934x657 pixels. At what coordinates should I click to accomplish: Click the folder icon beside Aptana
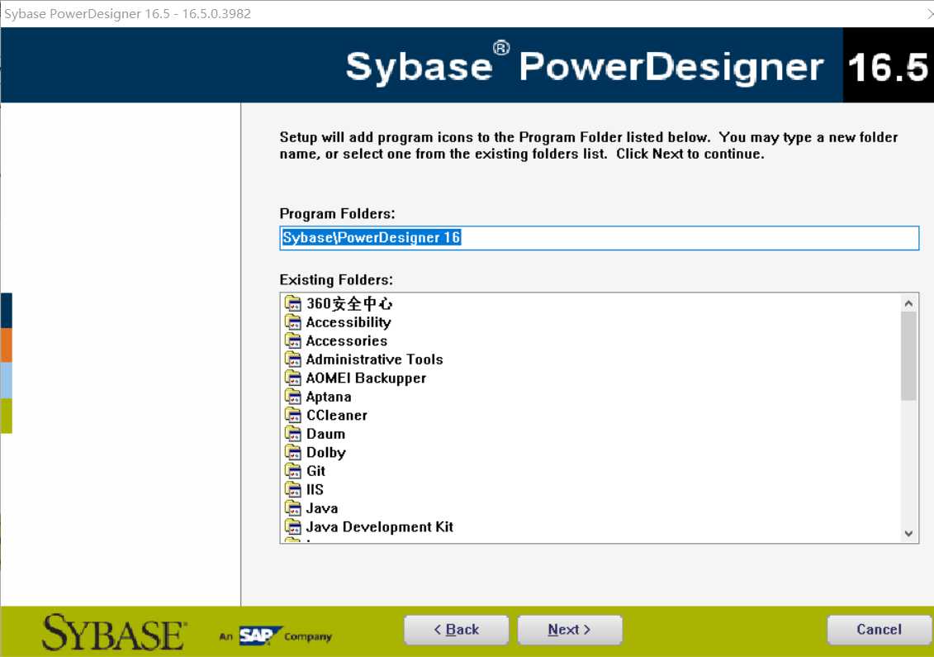(292, 397)
